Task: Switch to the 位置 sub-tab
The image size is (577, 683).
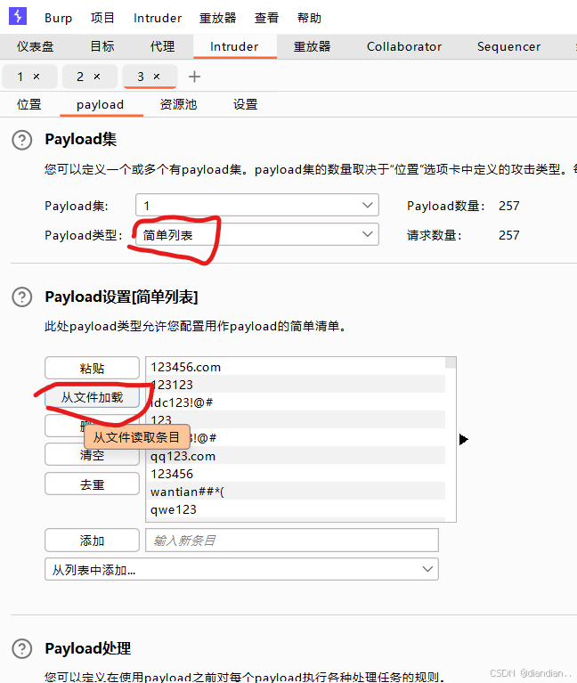Action: point(29,104)
